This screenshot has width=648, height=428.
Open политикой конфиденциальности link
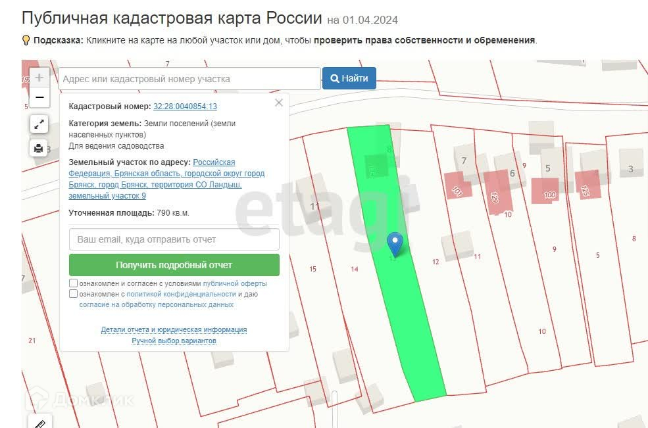[181, 294]
